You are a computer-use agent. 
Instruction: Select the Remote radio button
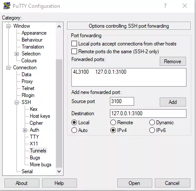[113, 123]
